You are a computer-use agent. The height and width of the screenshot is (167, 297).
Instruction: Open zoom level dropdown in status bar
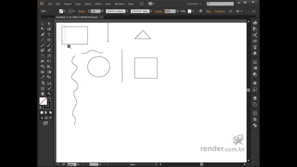78,165
